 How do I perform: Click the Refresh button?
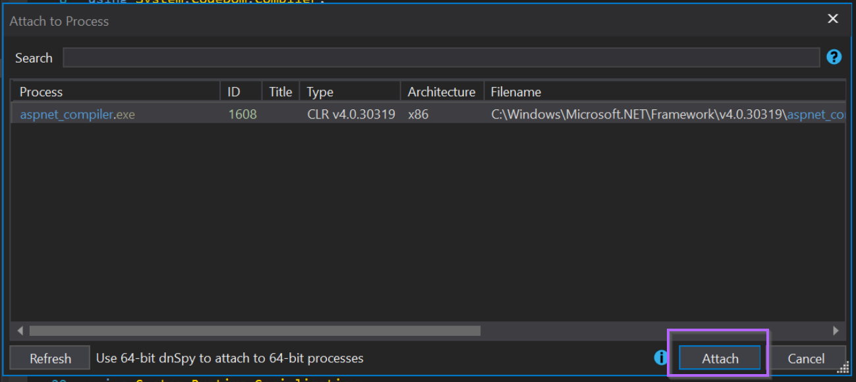click(49, 358)
